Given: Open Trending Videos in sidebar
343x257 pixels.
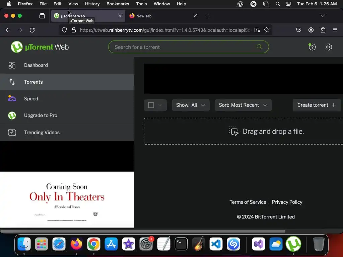Looking at the screenshot, I should pos(67,133).
